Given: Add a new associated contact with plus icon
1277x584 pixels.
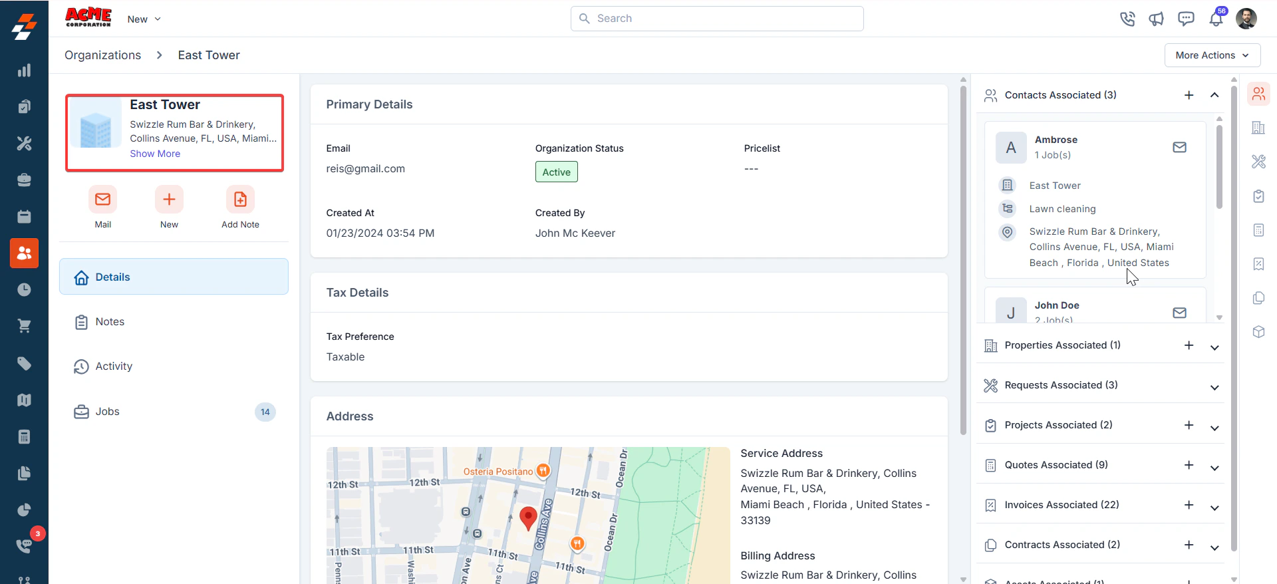Looking at the screenshot, I should pyautogui.click(x=1189, y=95).
